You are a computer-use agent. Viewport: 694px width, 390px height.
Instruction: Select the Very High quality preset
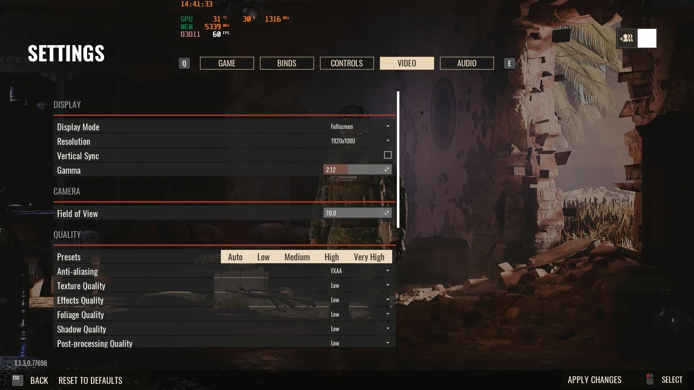click(369, 256)
